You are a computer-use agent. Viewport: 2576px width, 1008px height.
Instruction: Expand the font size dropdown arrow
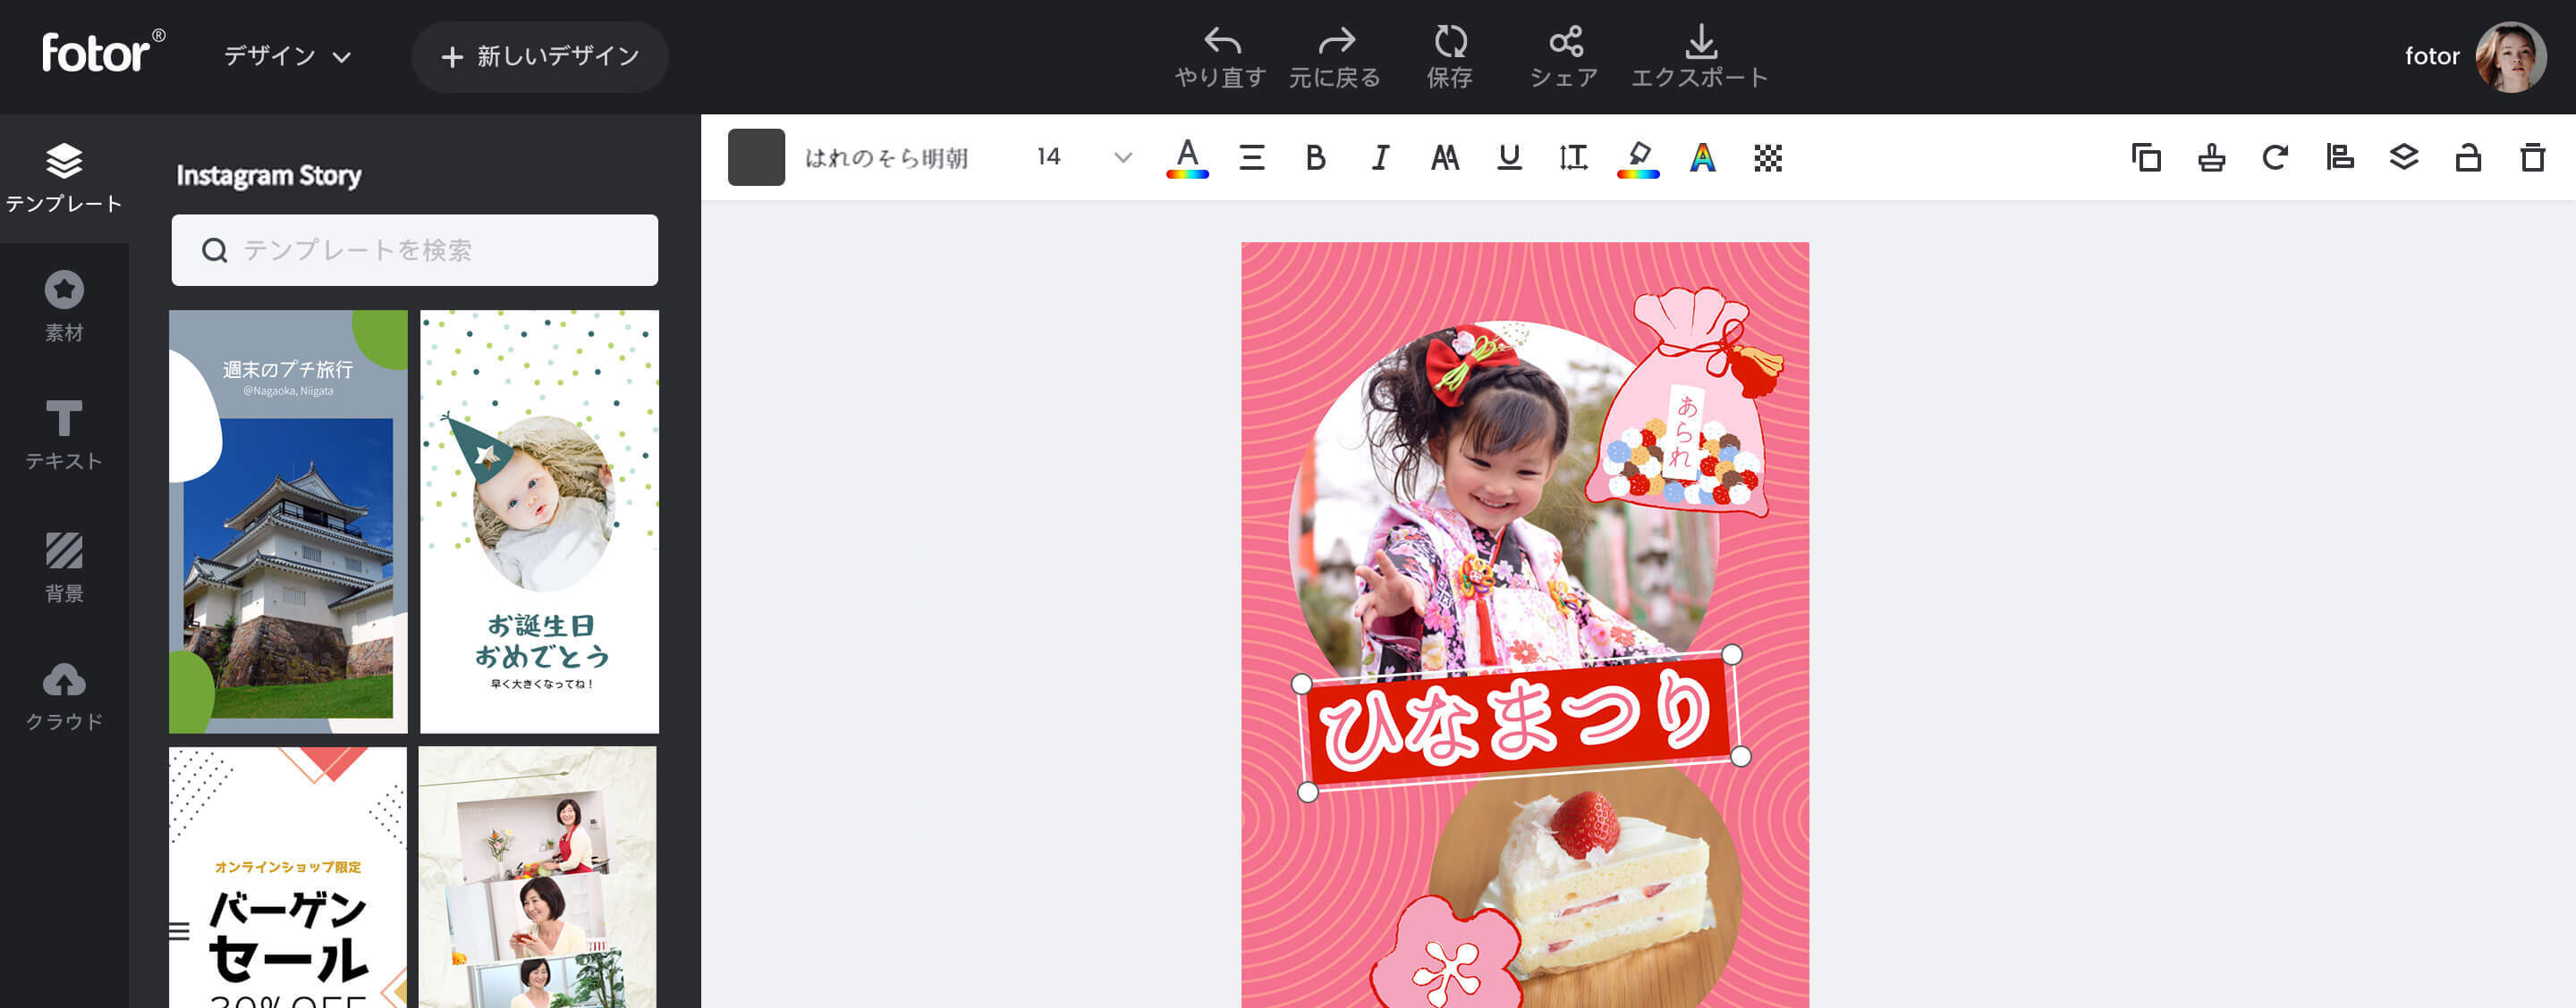pos(1123,158)
